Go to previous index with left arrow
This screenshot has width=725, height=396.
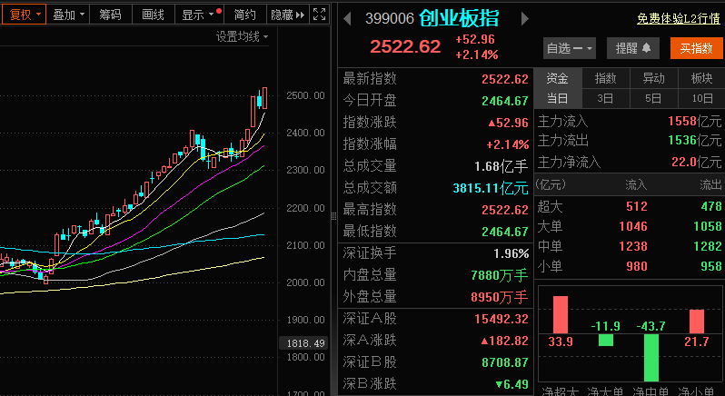pos(349,18)
